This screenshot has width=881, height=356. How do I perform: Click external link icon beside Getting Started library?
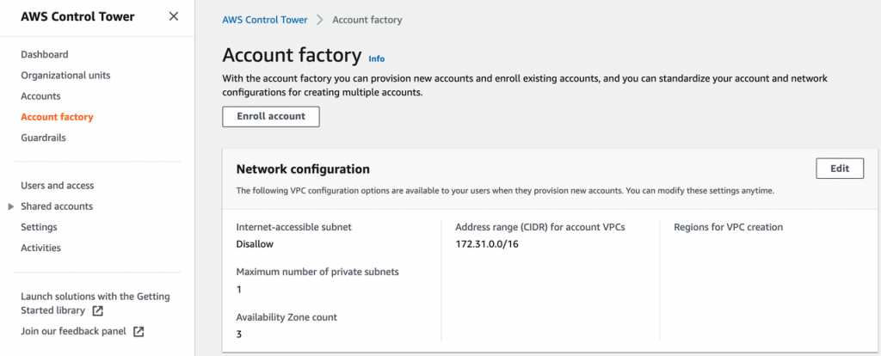coord(98,310)
